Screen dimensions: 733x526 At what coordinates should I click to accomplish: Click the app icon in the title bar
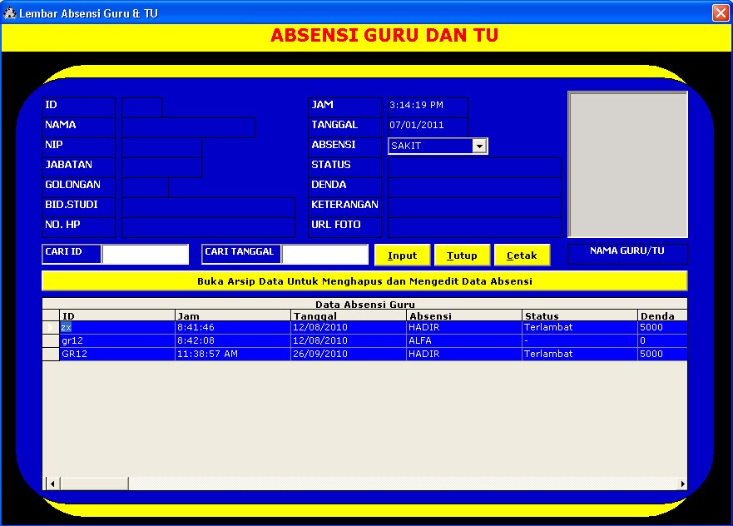[x=9, y=12]
